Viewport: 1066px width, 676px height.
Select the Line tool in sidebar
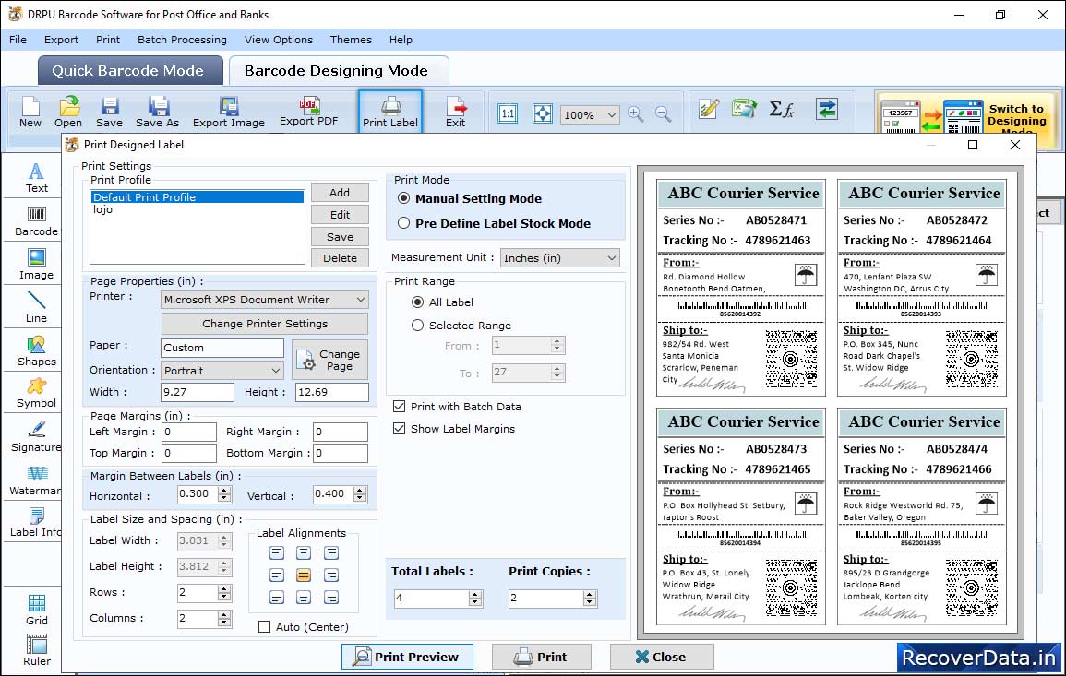pyautogui.click(x=36, y=308)
